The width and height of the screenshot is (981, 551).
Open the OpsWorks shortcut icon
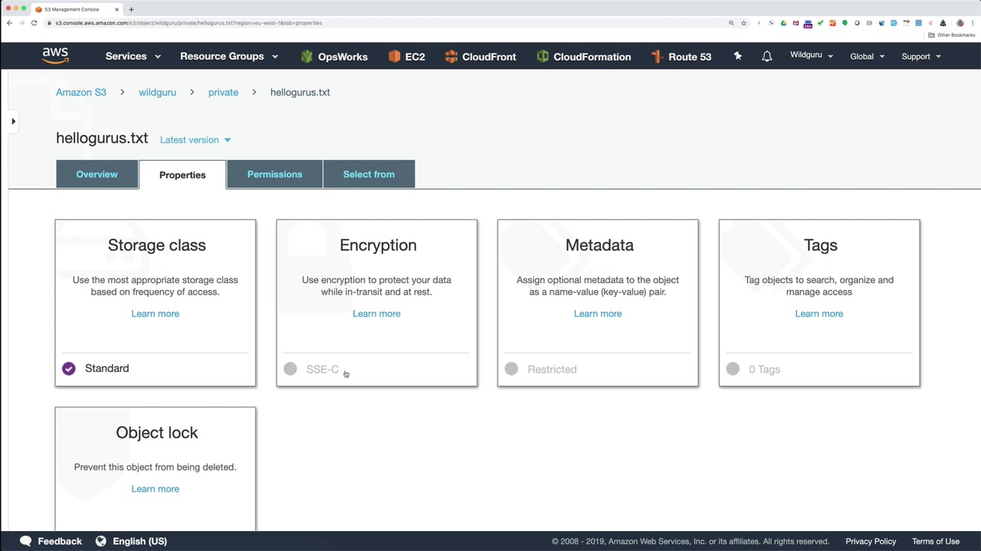click(x=307, y=57)
